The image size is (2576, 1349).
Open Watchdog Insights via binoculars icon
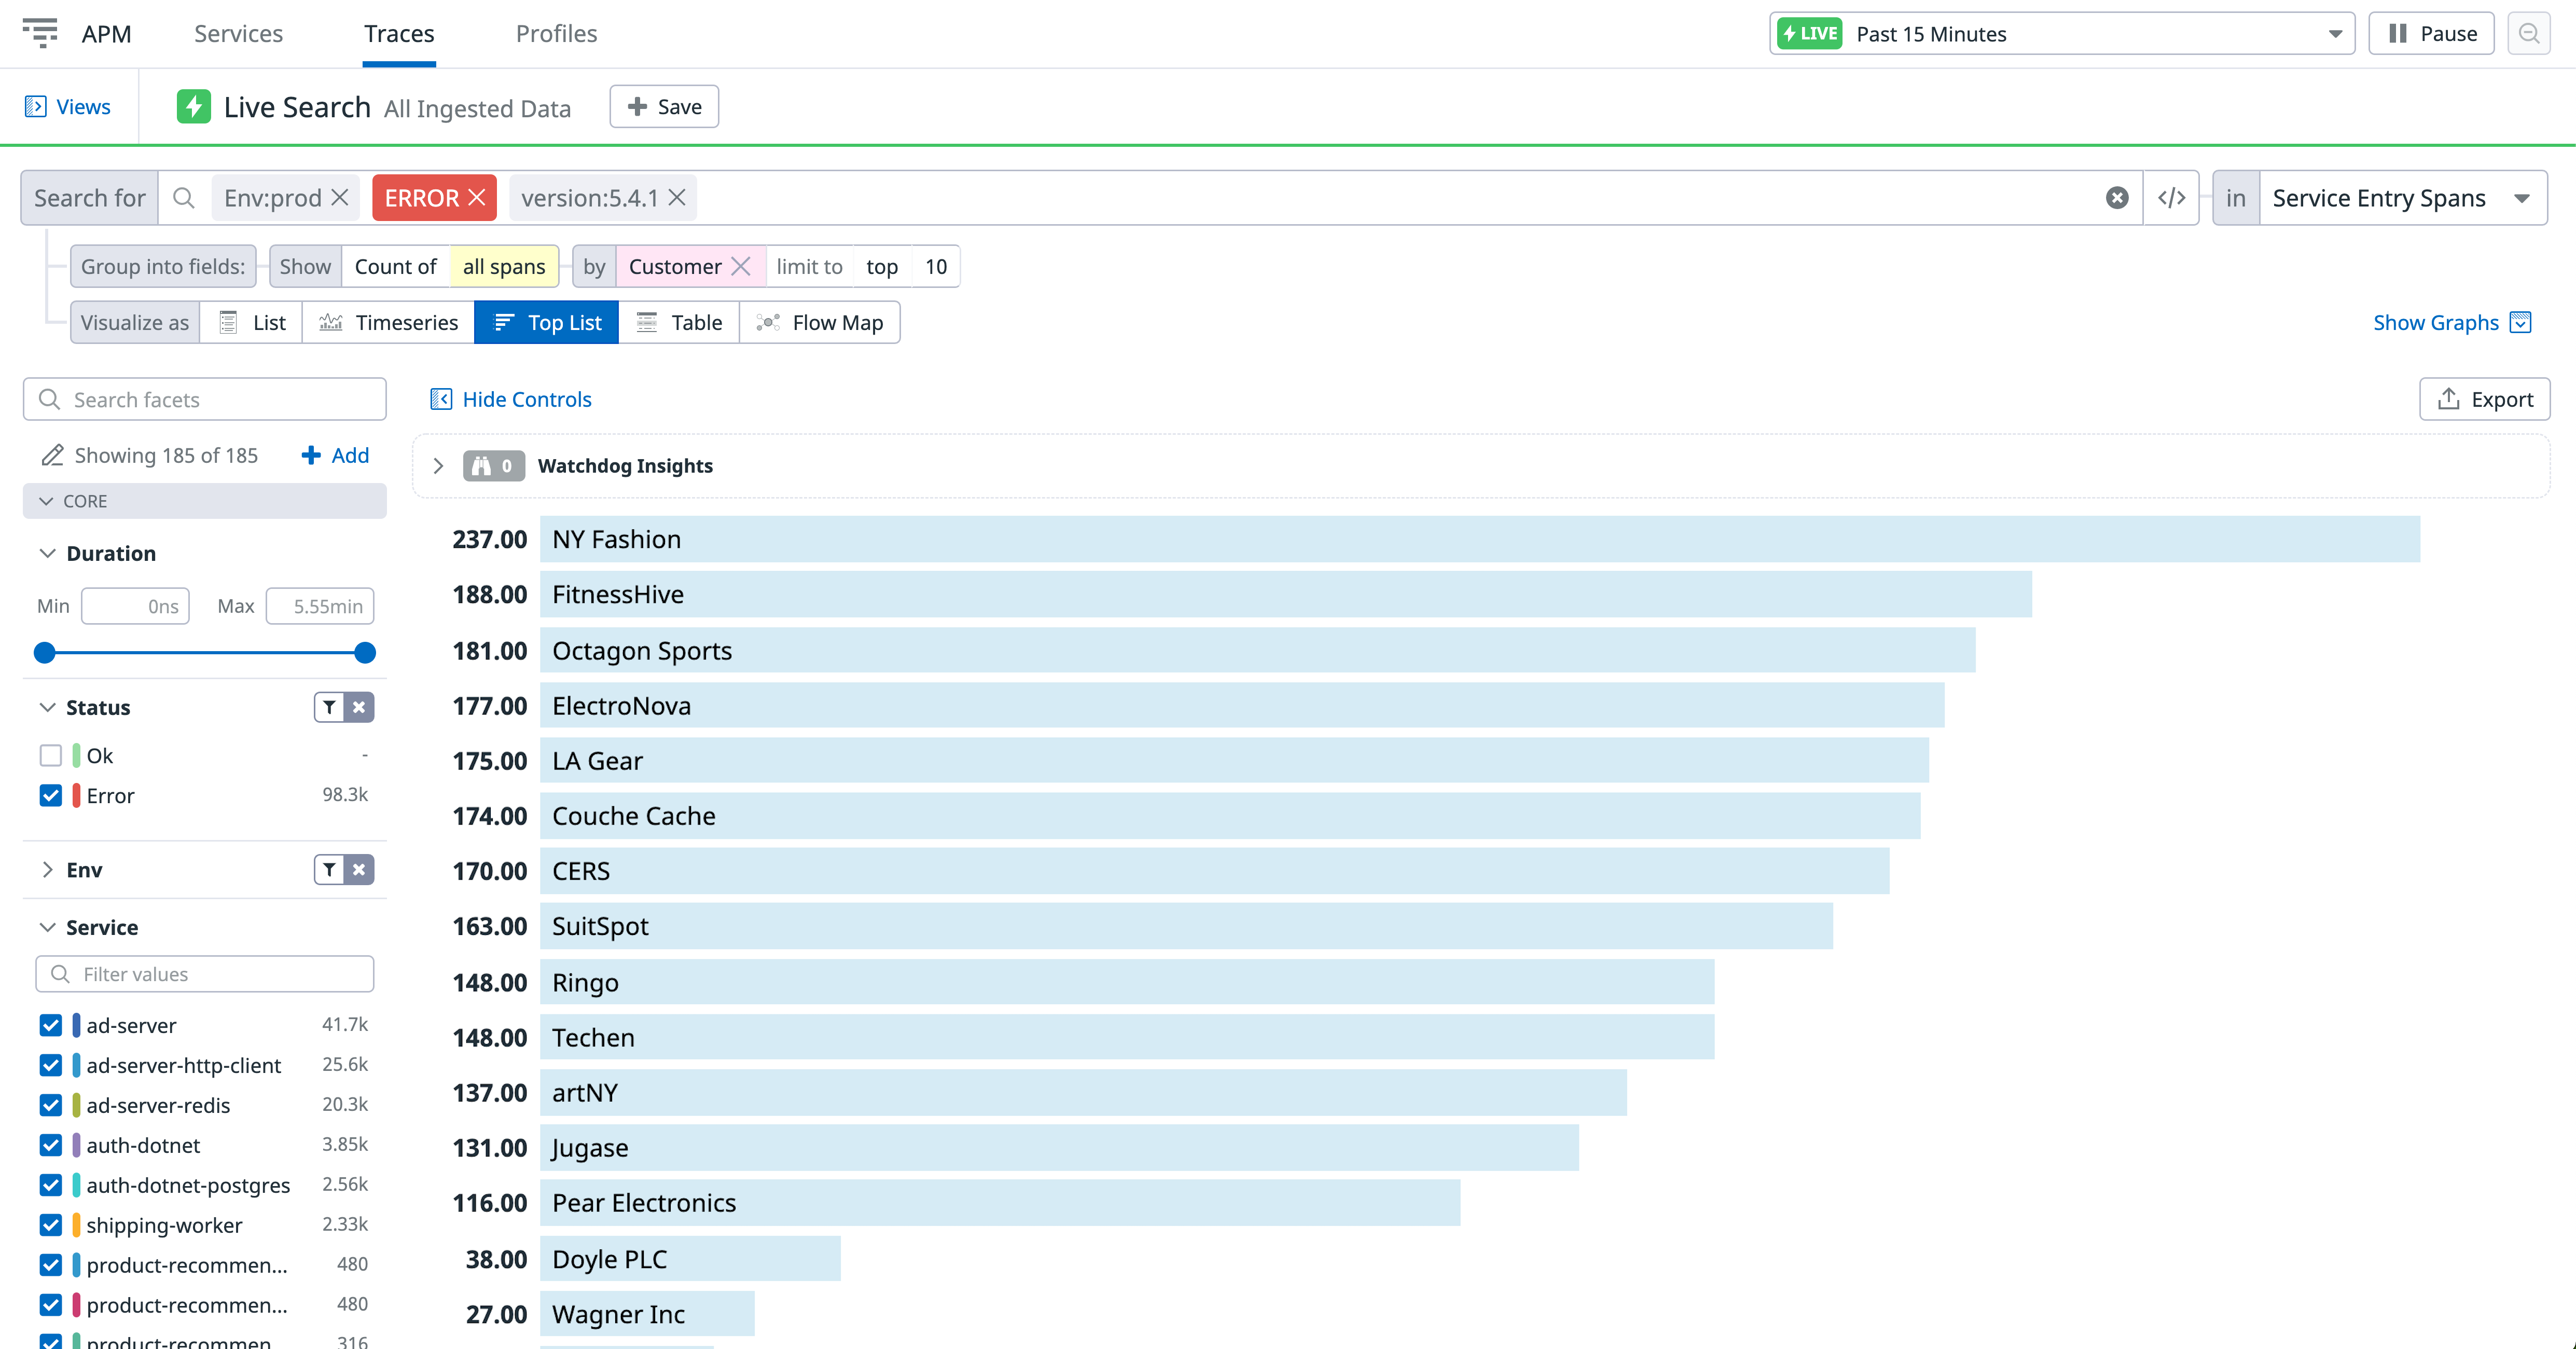483,465
